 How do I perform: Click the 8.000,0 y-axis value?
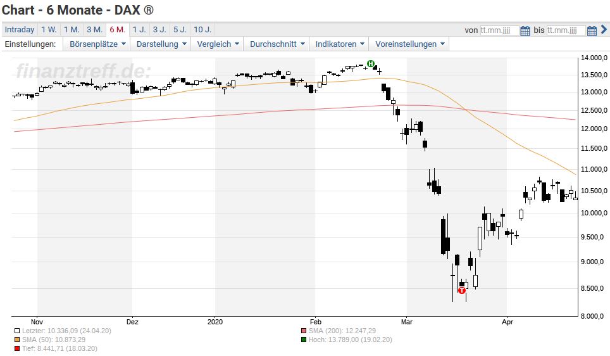[594, 316]
